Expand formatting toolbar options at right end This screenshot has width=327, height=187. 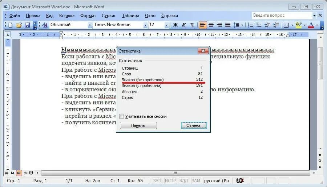(322, 25)
